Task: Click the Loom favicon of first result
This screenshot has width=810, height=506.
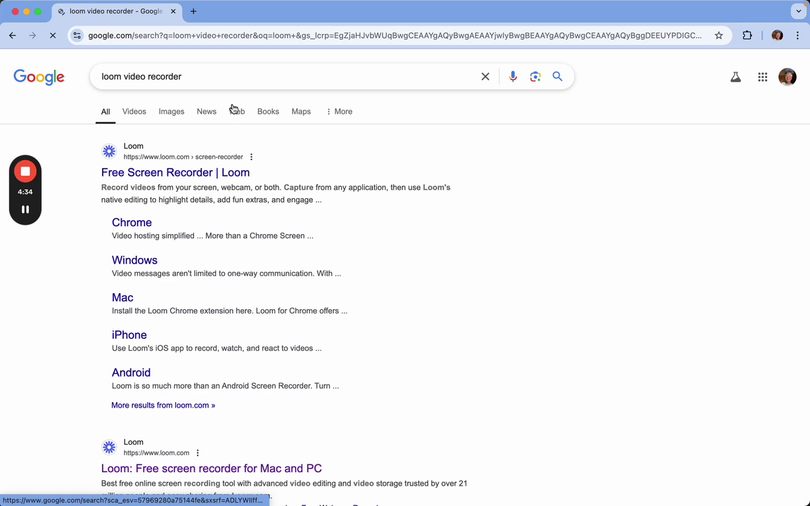Action: (109, 151)
